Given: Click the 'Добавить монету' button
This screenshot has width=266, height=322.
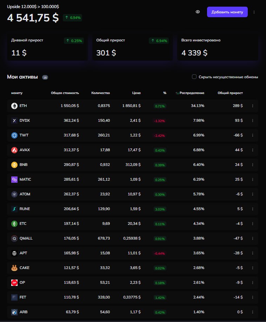Looking at the screenshot, I should point(227,12).
